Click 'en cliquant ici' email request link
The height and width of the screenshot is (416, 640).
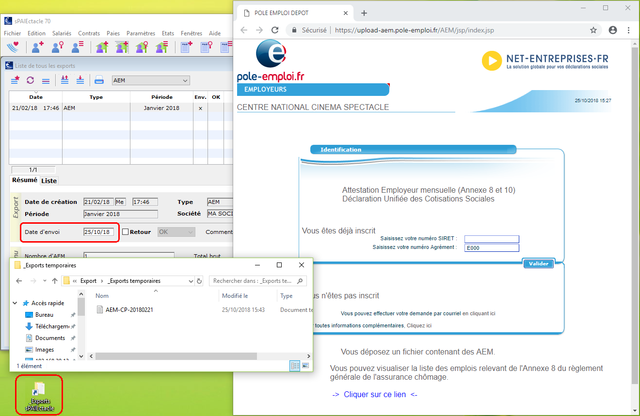[479, 314]
